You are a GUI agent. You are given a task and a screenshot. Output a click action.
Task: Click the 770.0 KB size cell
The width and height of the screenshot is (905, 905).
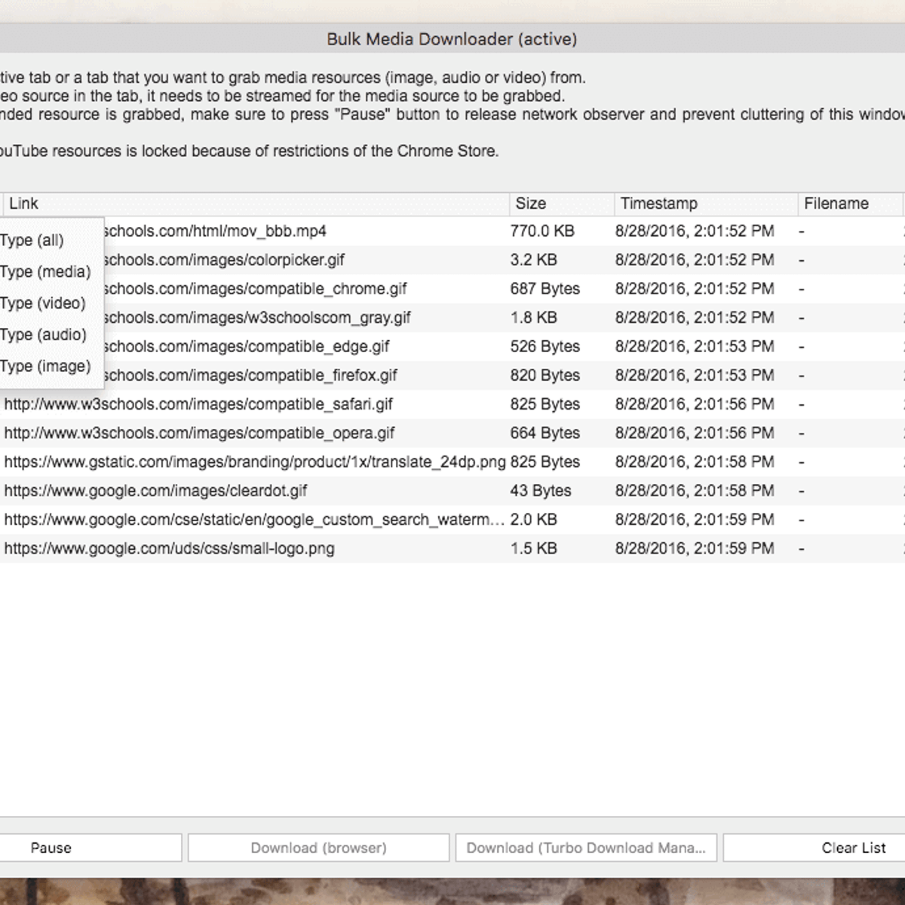542,231
